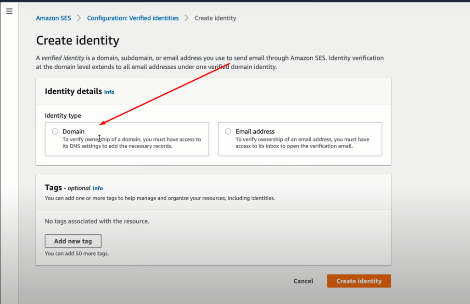Open Configuration: Verified identities breadcrumb

tap(133, 18)
